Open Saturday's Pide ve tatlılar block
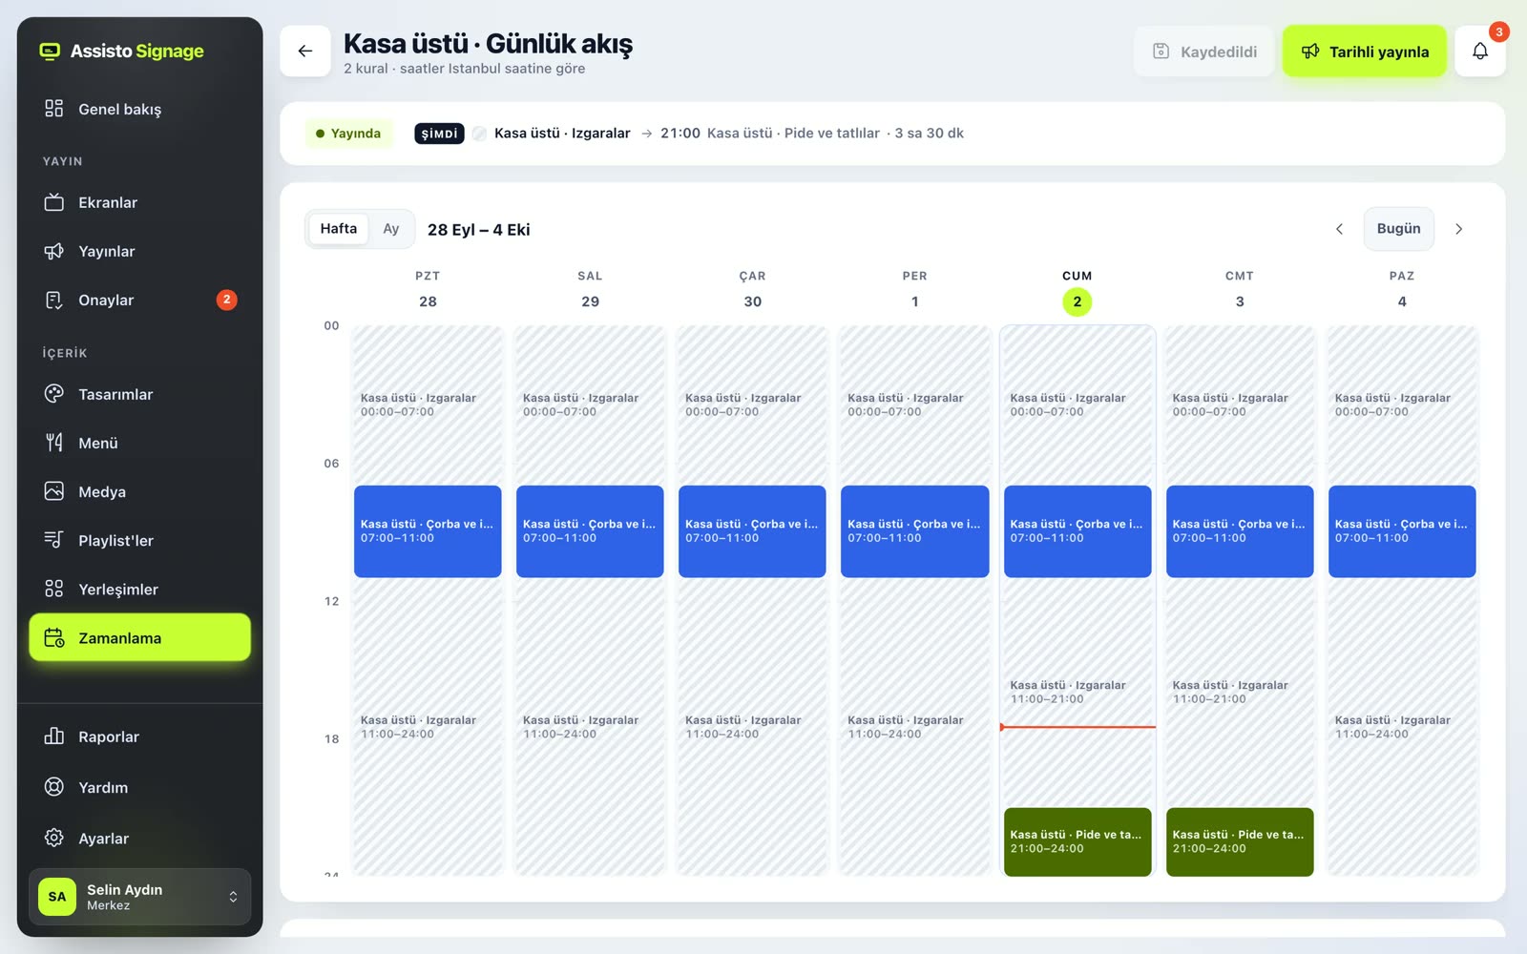The image size is (1527, 954). pyautogui.click(x=1240, y=842)
